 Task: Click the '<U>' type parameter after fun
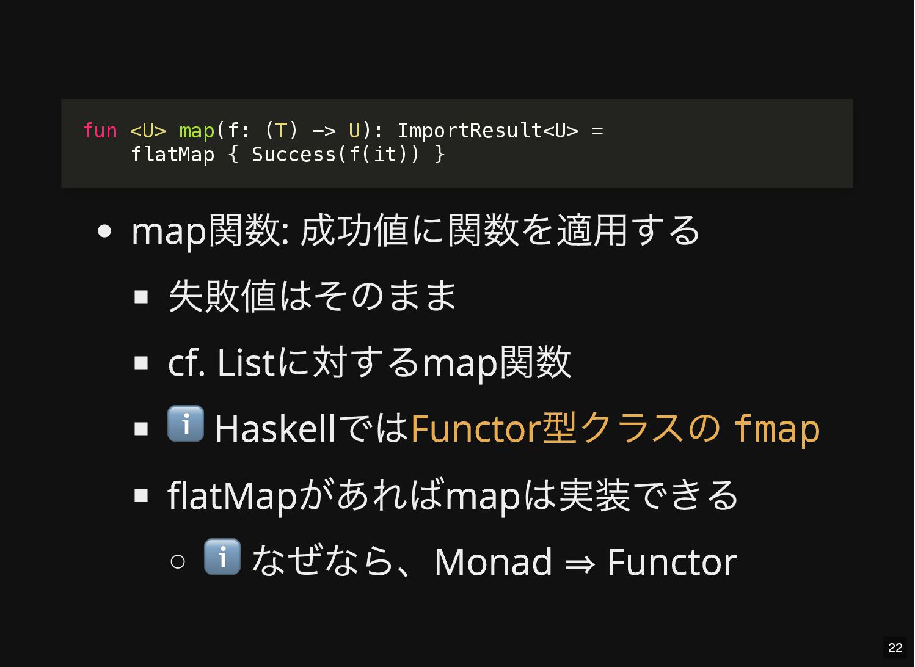click(148, 130)
